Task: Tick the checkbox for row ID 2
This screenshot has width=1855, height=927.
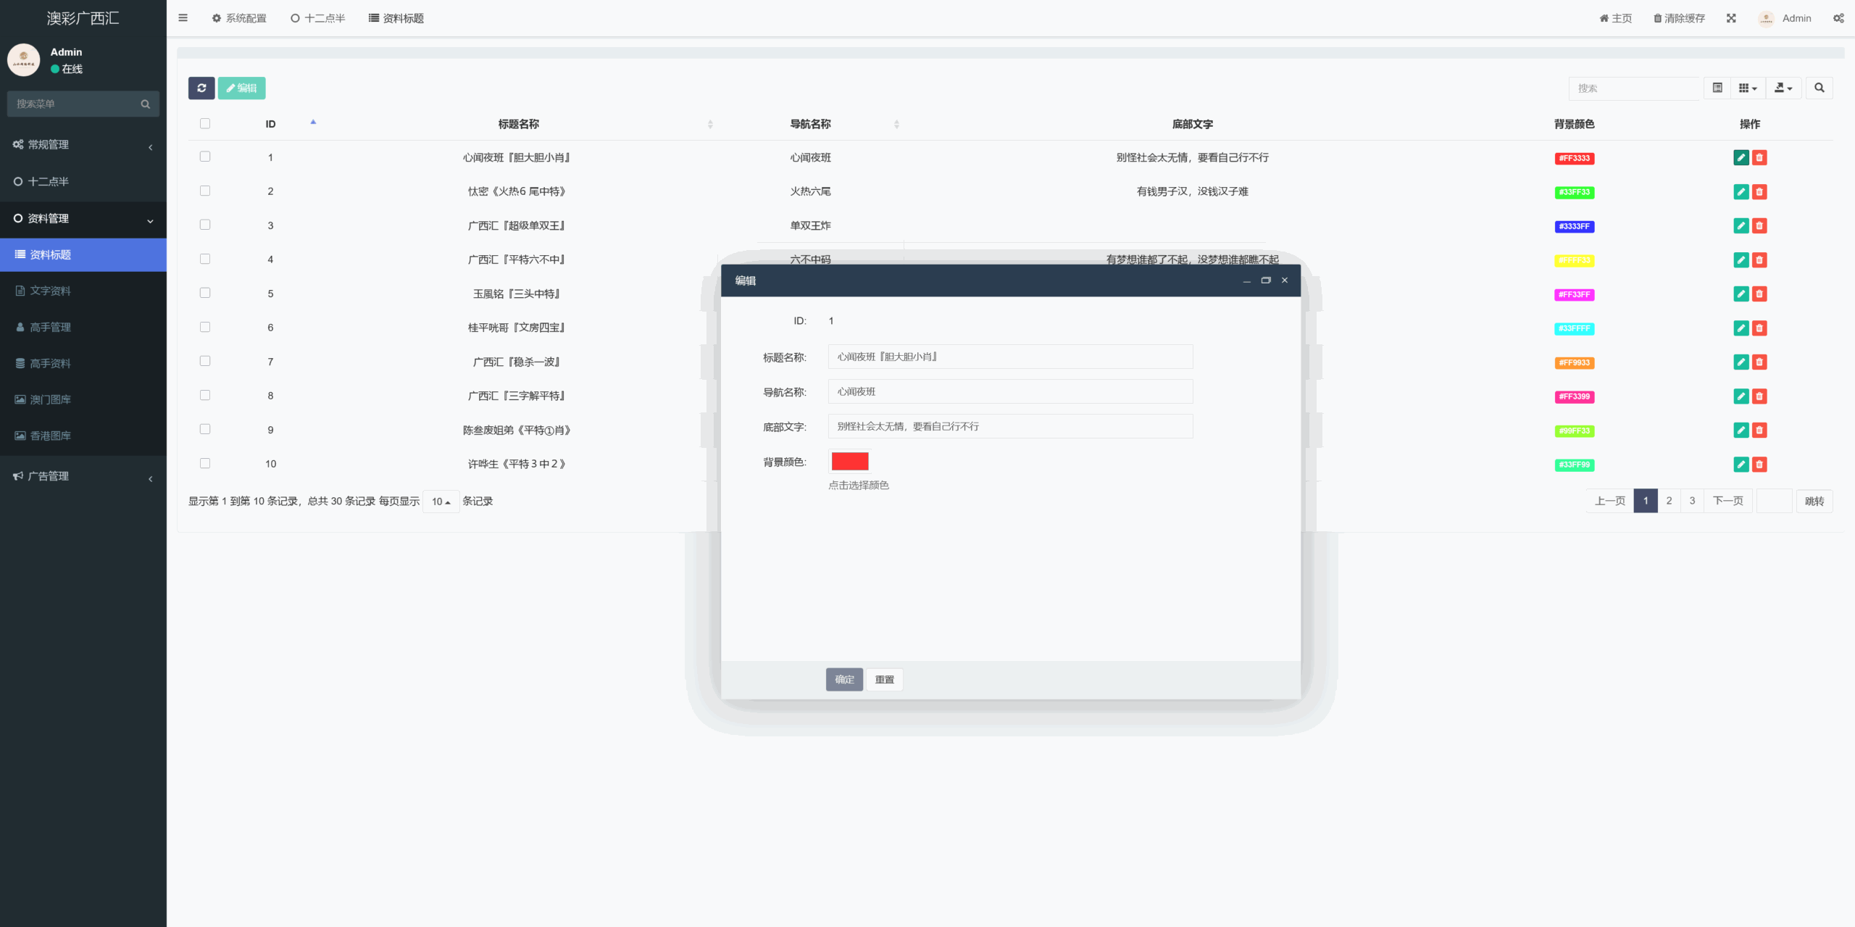Action: (x=205, y=191)
